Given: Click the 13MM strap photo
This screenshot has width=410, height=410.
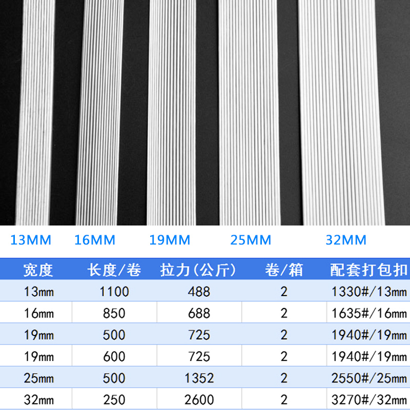Looking at the screenshot, I should [35, 112].
